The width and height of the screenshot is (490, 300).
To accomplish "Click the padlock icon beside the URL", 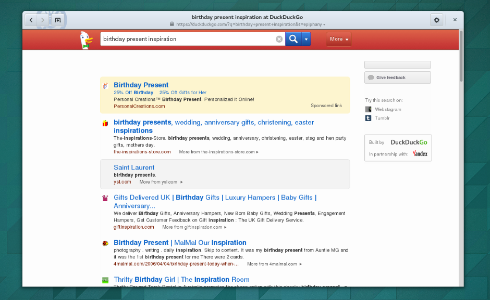I will point(172,24).
